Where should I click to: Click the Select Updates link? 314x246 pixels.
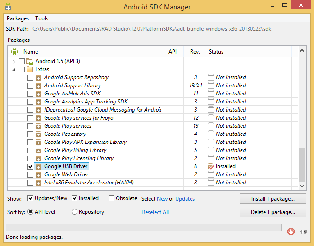pos(185,199)
